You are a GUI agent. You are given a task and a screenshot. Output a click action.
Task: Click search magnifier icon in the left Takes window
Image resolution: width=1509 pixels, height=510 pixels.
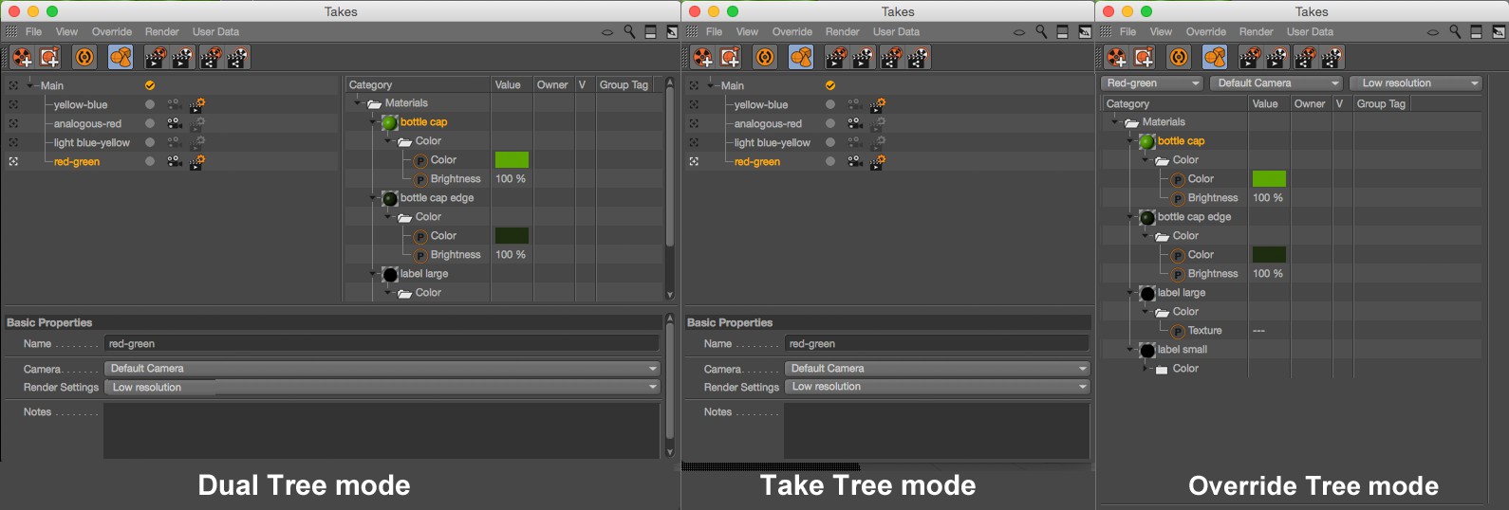[x=629, y=32]
